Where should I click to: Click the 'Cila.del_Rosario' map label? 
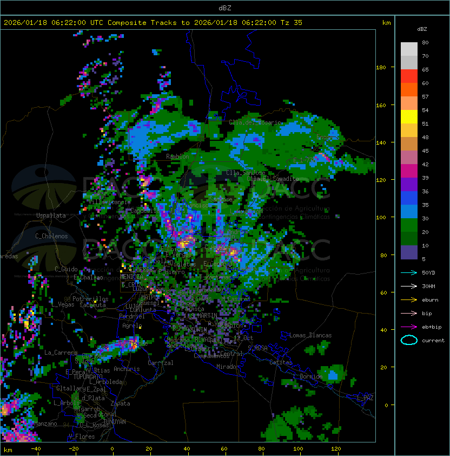pos(255,122)
